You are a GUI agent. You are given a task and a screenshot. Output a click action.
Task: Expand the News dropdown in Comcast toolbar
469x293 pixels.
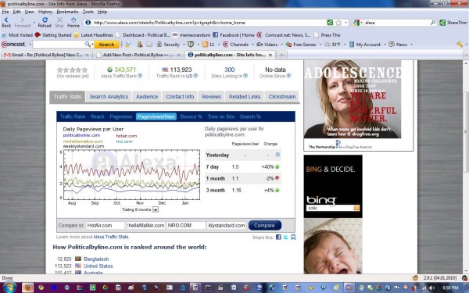(x=412, y=45)
